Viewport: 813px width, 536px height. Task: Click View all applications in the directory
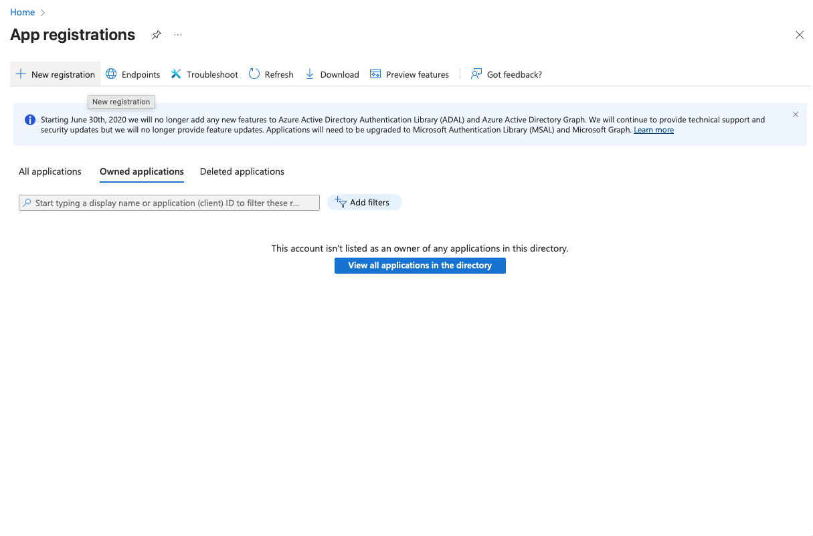[420, 266]
